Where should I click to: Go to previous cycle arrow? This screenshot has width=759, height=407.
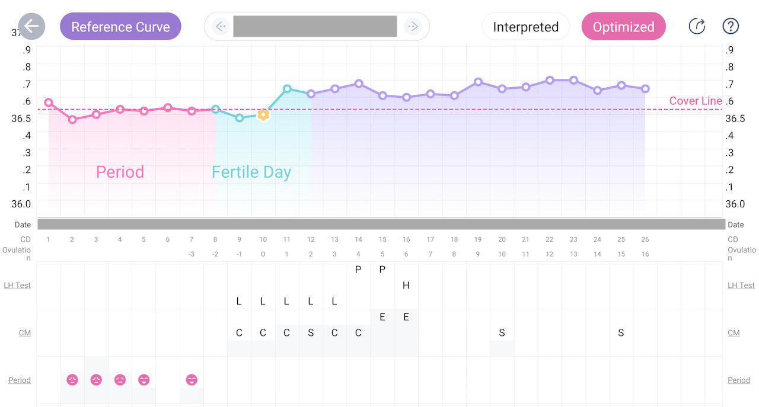point(221,27)
